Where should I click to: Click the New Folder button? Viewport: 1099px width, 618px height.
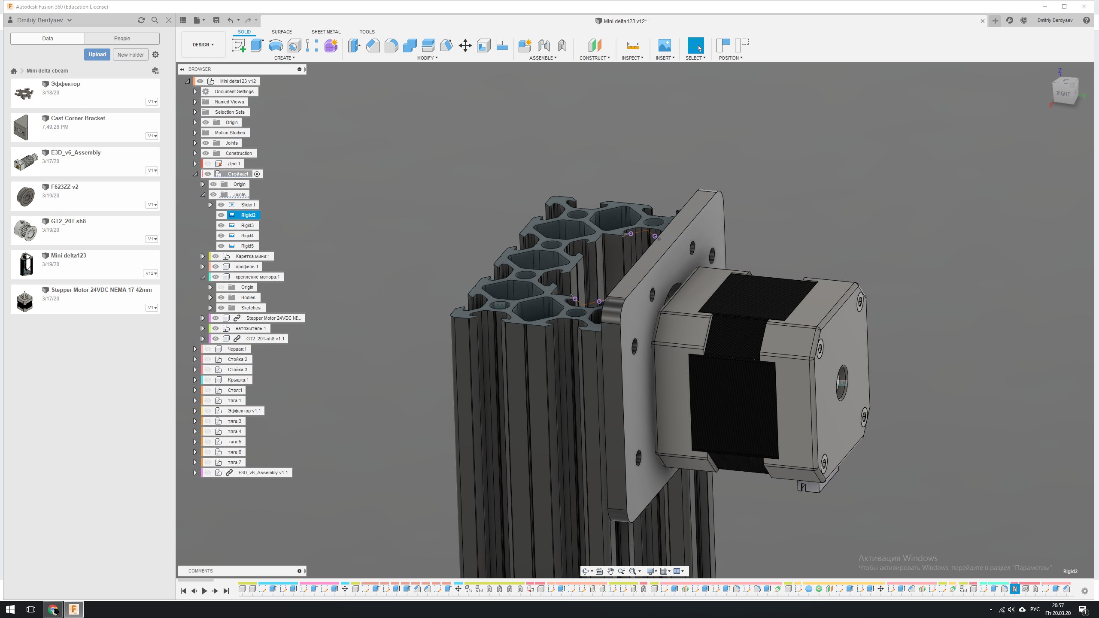(x=131, y=55)
